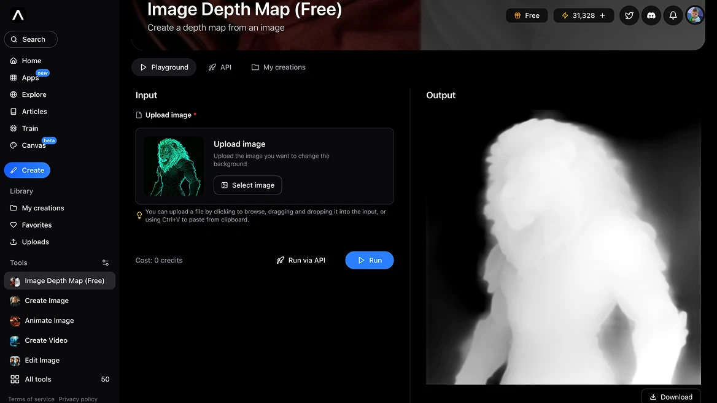Screen dimensions: 717x403
Task: Click the Explore globe icon
Action: (x=14, y=94)
